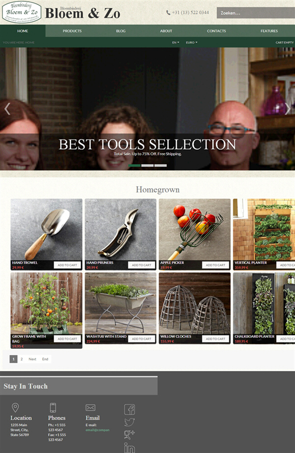Screen dimensions: 295x453
Task: Click the Facebook icon in the footer
Action: [130, 409]
